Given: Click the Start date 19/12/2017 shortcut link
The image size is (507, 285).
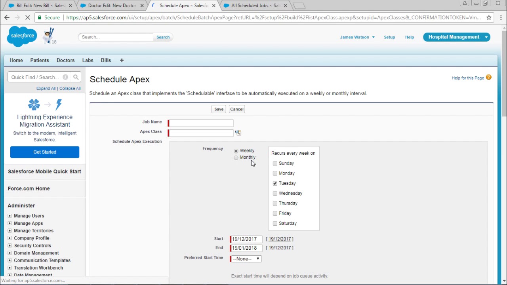Looking at the screenshot, I should [280, 239].
